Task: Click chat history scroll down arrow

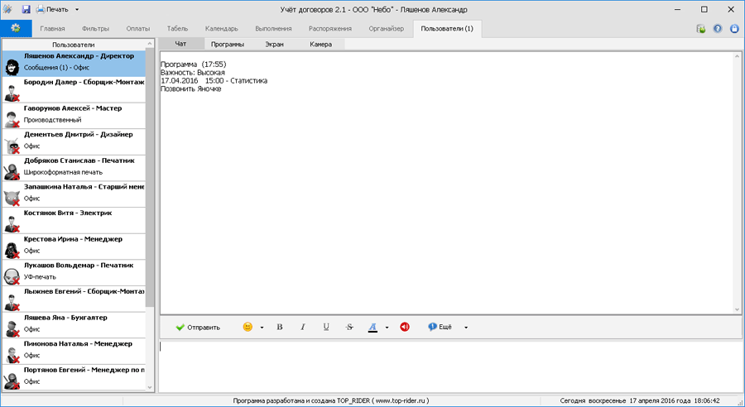Action: click(738, 309)
